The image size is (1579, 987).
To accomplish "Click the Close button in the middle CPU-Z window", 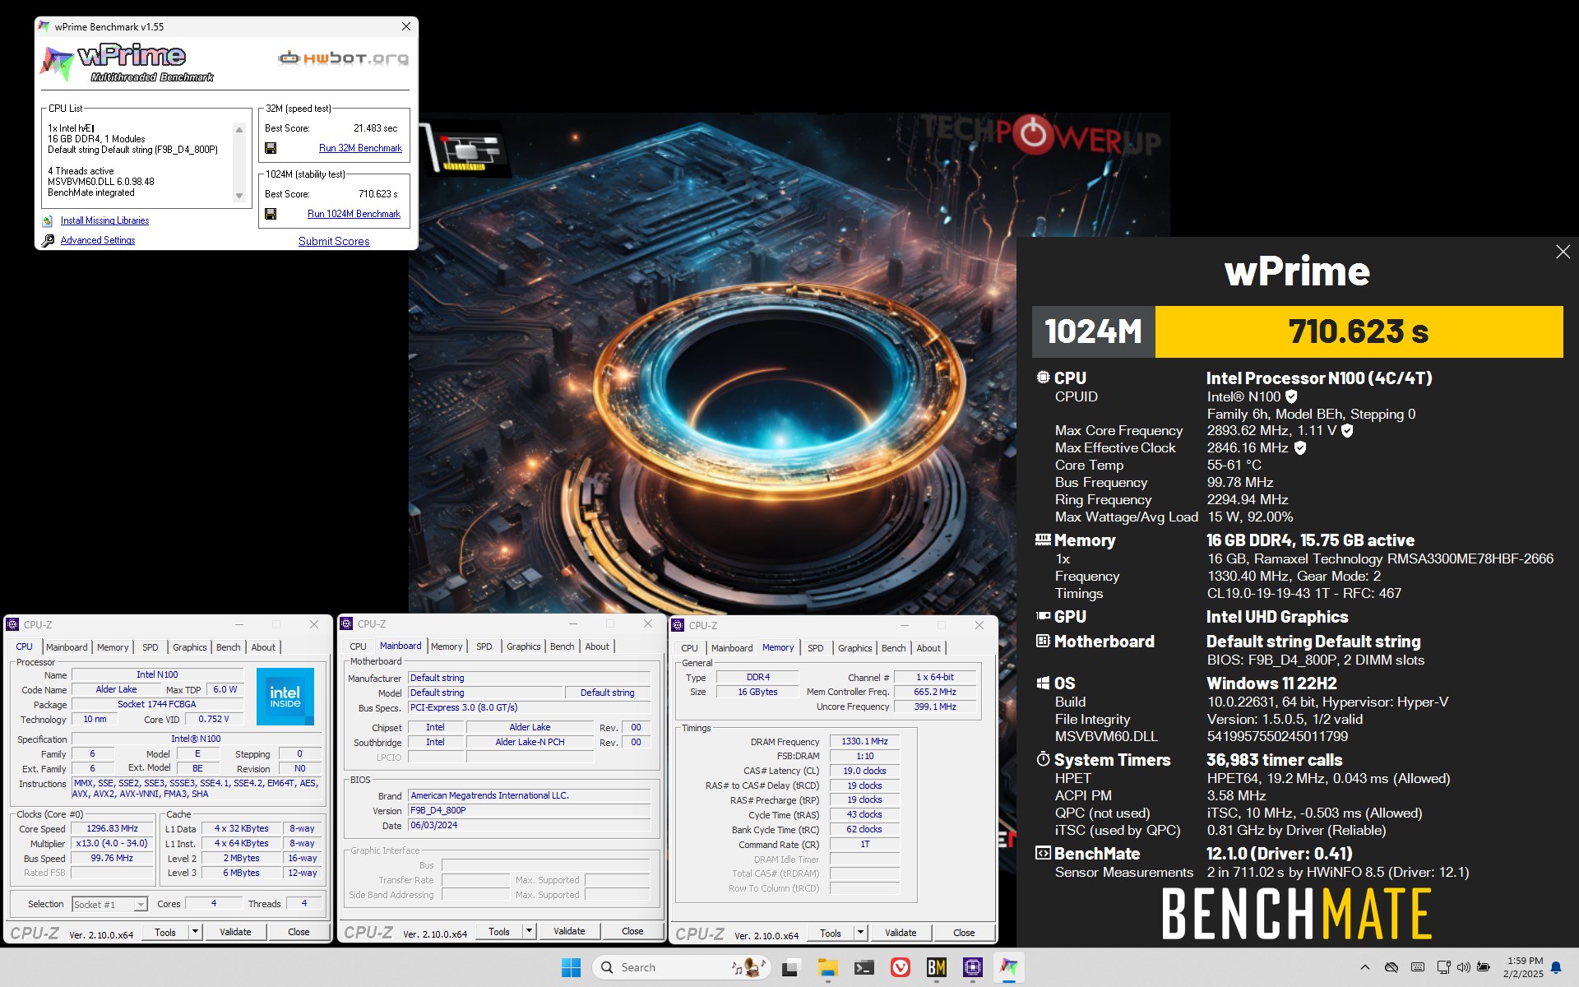I will coord(632,931).
